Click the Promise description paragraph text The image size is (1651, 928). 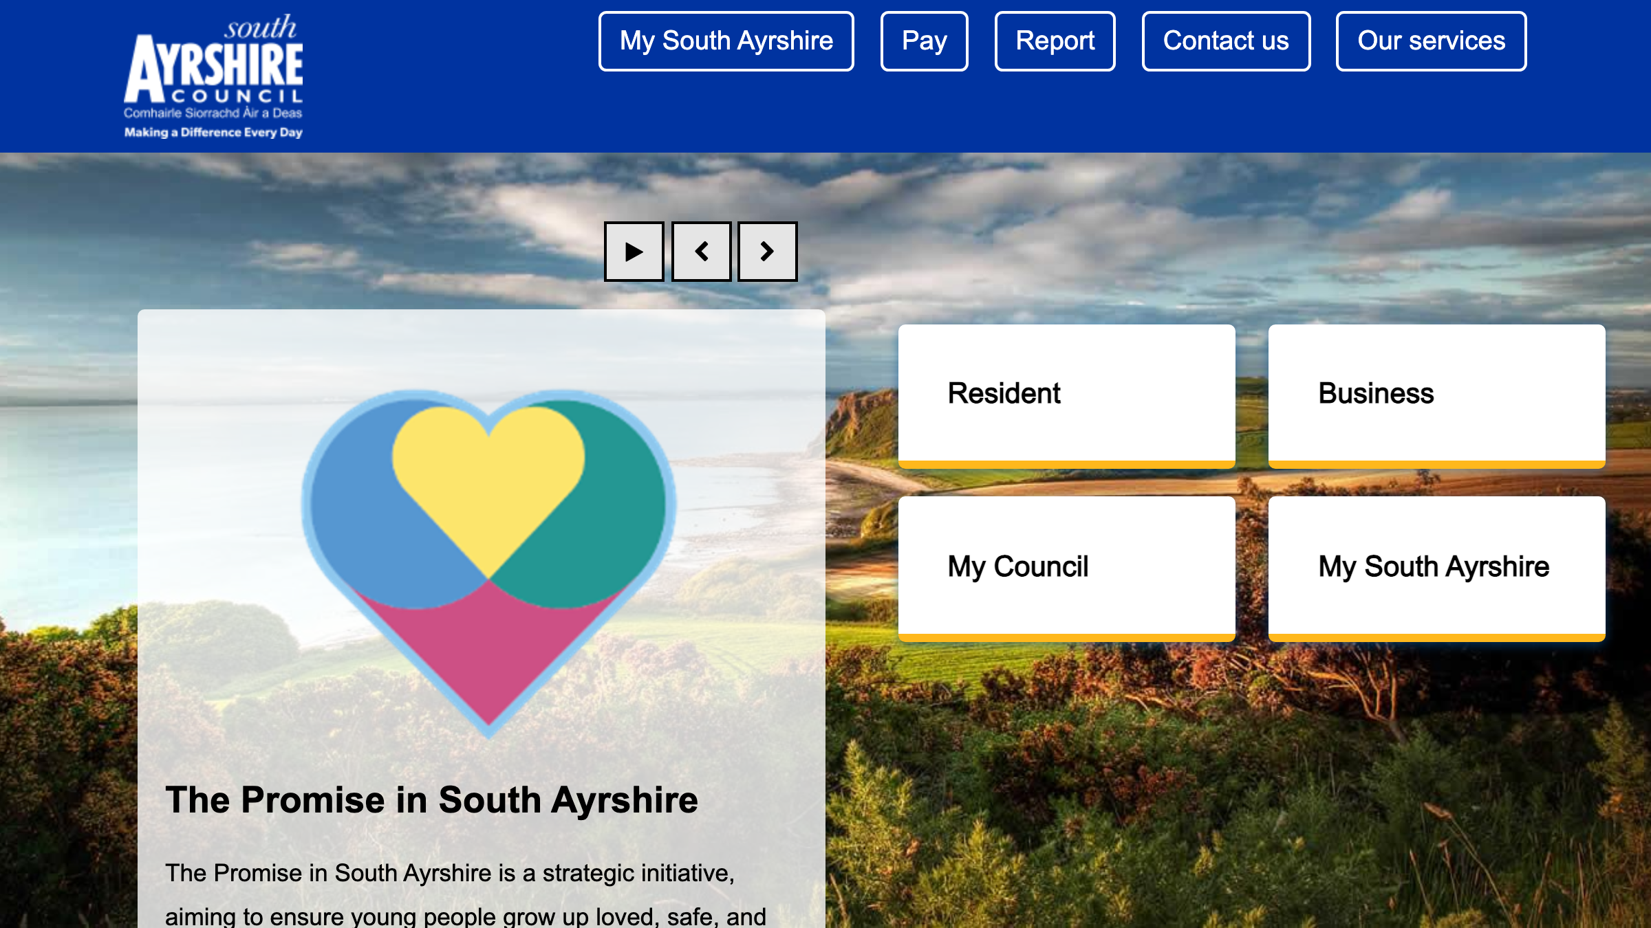pyautogui.click(x=466, y=894)
